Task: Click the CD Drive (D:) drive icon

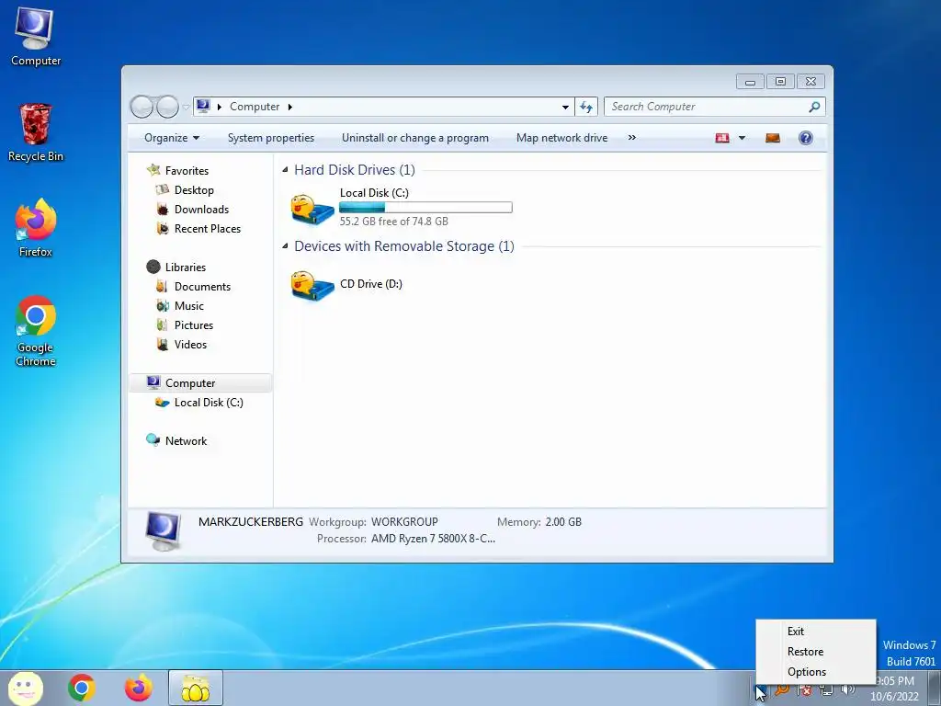Action: point(312,285)
